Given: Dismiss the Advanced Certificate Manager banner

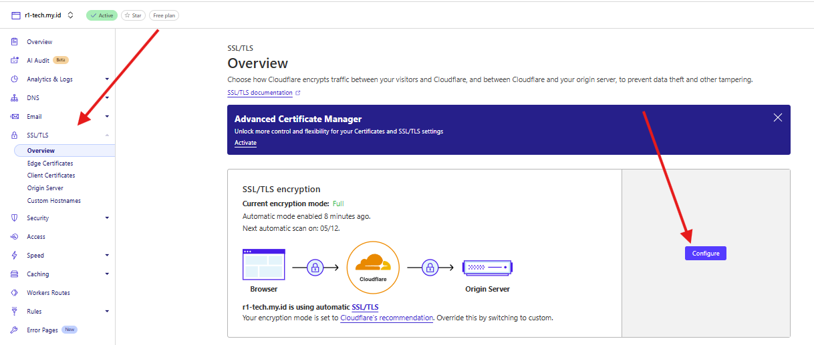Looking at the screenshot, I should point(778,117).
